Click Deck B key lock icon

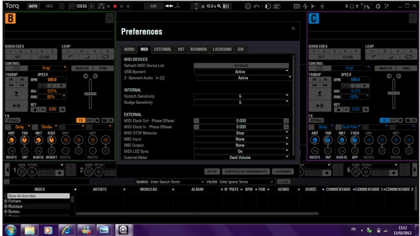pos(35,110)
